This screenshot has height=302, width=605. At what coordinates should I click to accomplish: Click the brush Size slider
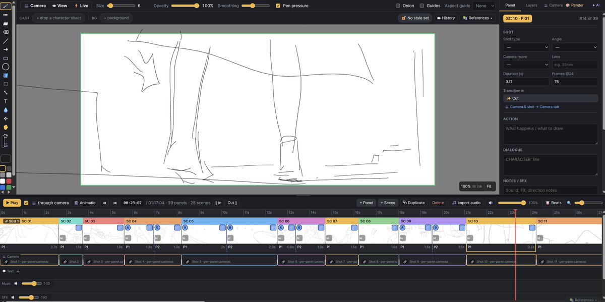(x=120, y=6)
